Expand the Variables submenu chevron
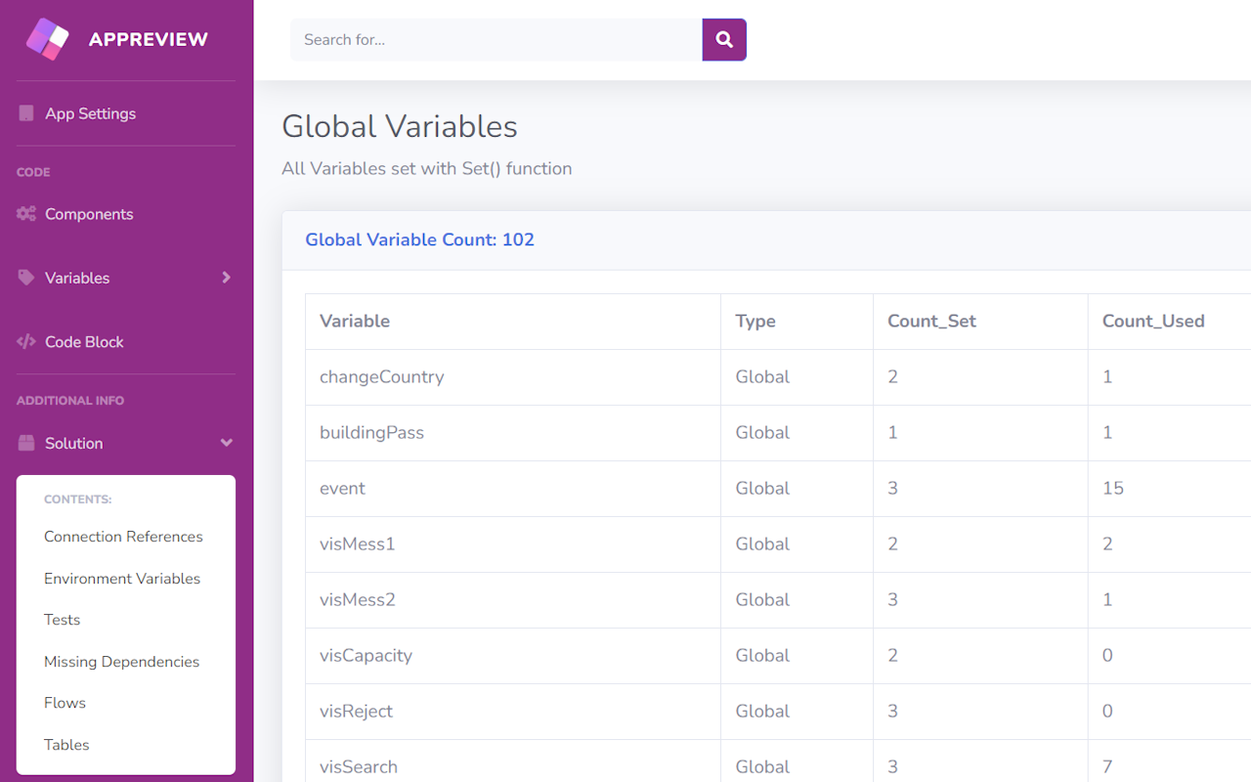Viewport: 1251px width, 782px height. click(x=226, y=278)
